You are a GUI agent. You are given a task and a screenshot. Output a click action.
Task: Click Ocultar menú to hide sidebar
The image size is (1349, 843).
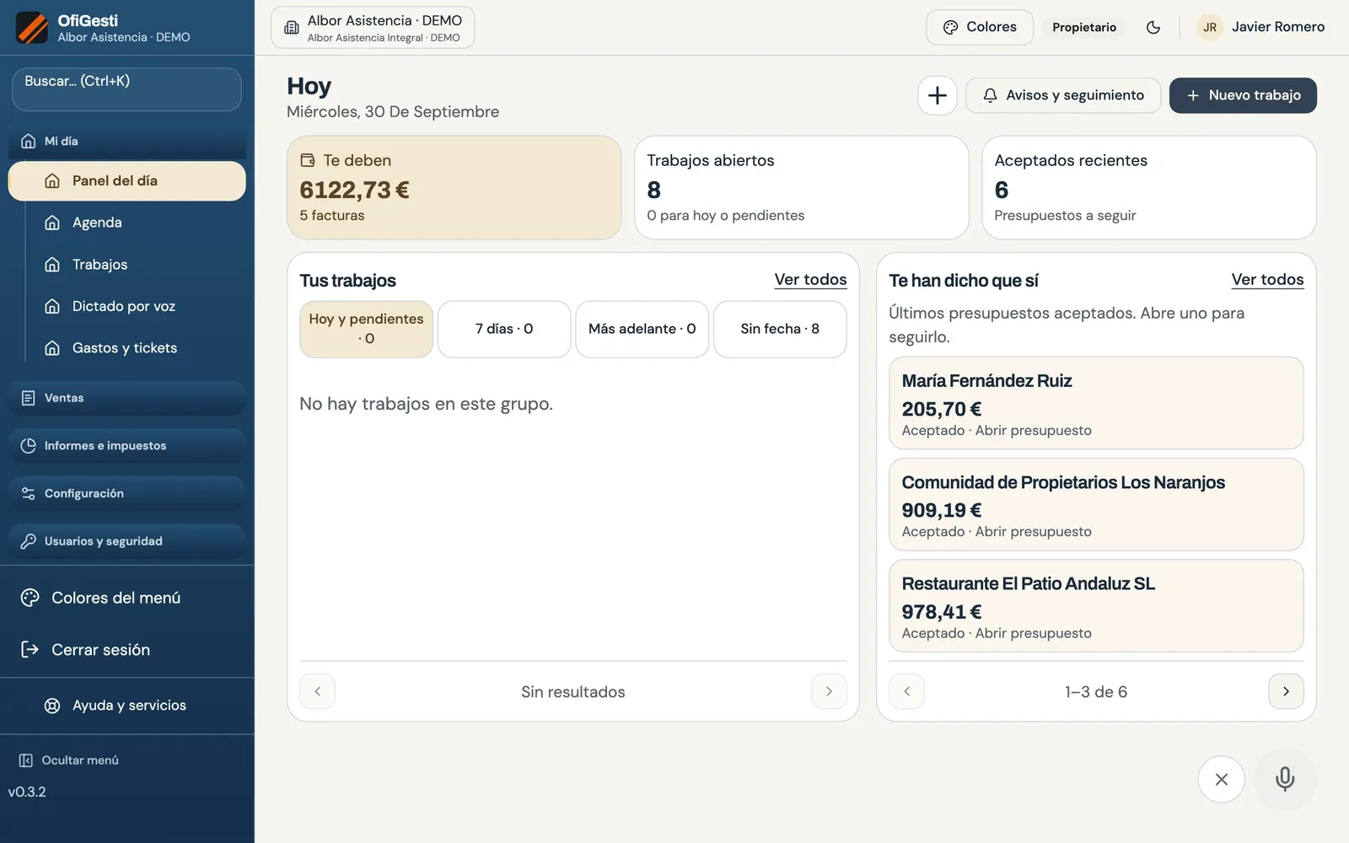click(69, 760)
